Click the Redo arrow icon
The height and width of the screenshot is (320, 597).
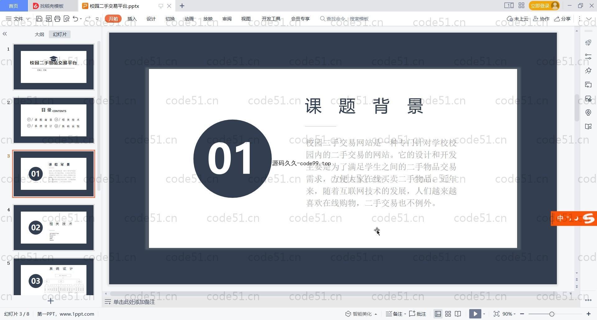tap(88, 19)
